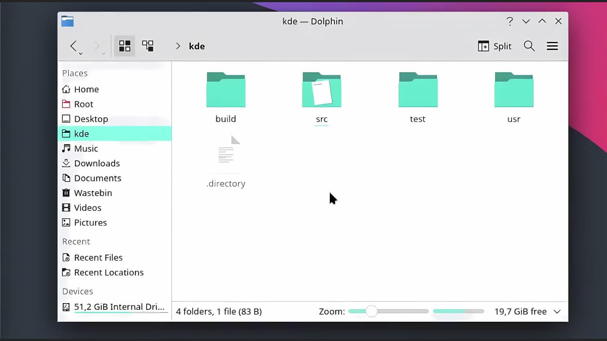Select the build folder icon

(x=226, y=89)
